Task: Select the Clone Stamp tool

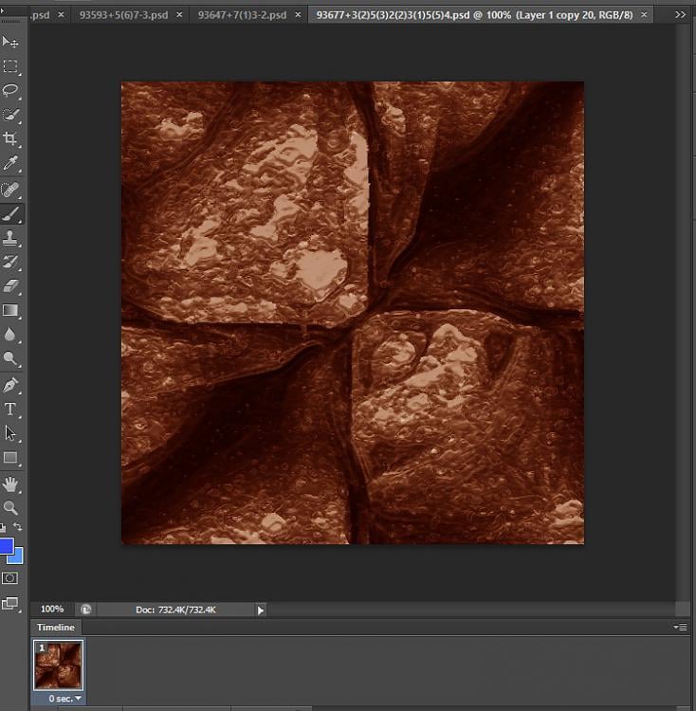Action: click(10, 237)
